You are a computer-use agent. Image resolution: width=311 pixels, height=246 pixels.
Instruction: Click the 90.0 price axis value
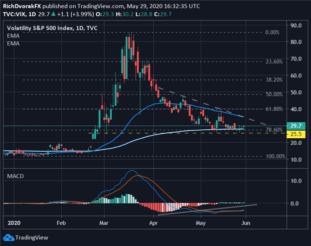pyautogui.click(x=296, y=25)
